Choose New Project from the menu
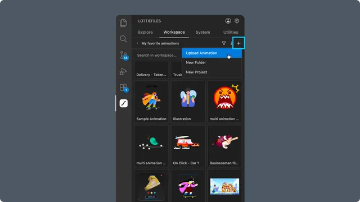 211,72
